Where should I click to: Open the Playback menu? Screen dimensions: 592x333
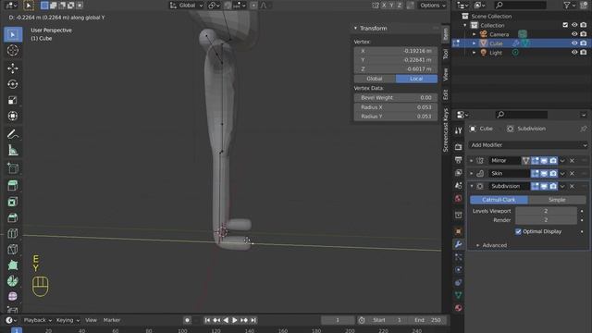[37, 320]
